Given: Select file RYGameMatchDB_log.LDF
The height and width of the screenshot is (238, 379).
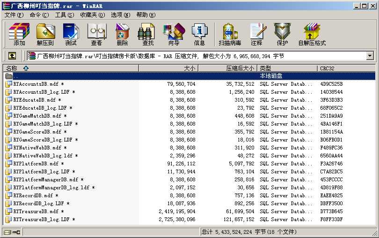Looking at the screenshot, I should pyautogui.click(x=45, y=124).
